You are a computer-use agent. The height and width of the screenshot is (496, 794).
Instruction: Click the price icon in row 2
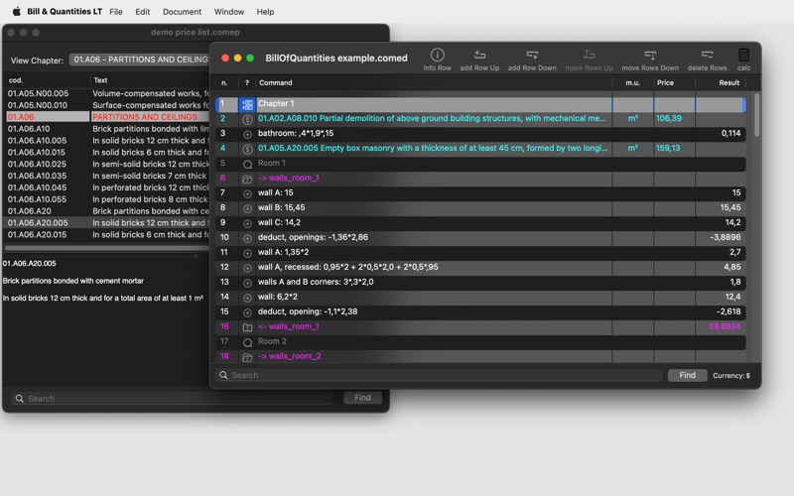247,119
